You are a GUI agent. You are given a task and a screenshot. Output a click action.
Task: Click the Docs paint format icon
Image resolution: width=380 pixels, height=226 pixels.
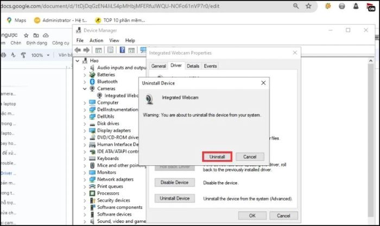23,55
